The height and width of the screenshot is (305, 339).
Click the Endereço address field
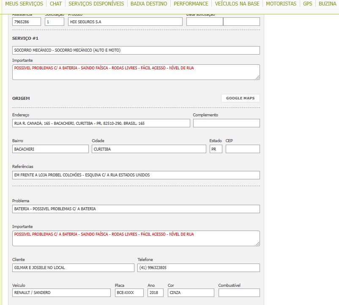click(101, 124)
